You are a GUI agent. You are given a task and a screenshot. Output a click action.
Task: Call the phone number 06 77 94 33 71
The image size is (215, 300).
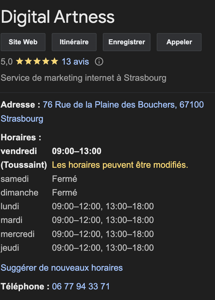click(81, 286)
